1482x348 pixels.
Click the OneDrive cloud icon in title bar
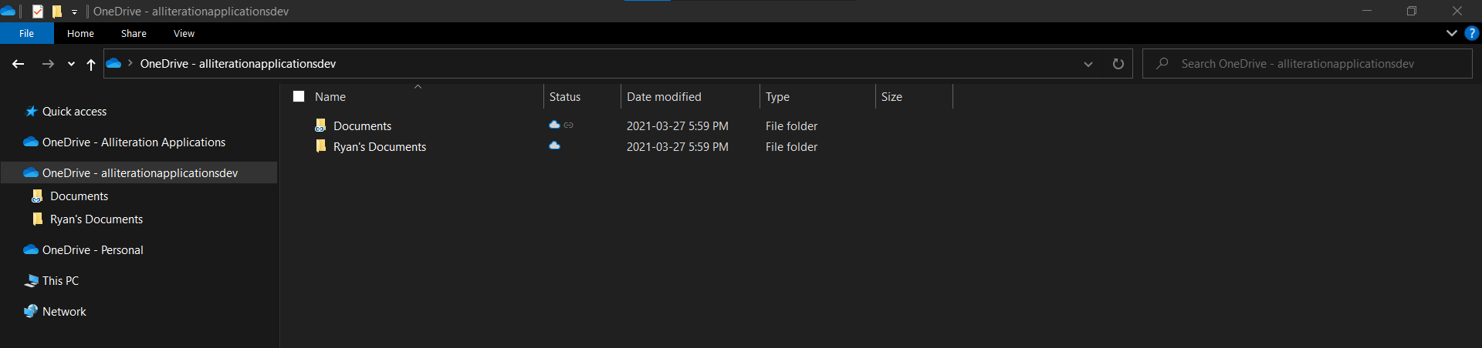tap(8, 12)
